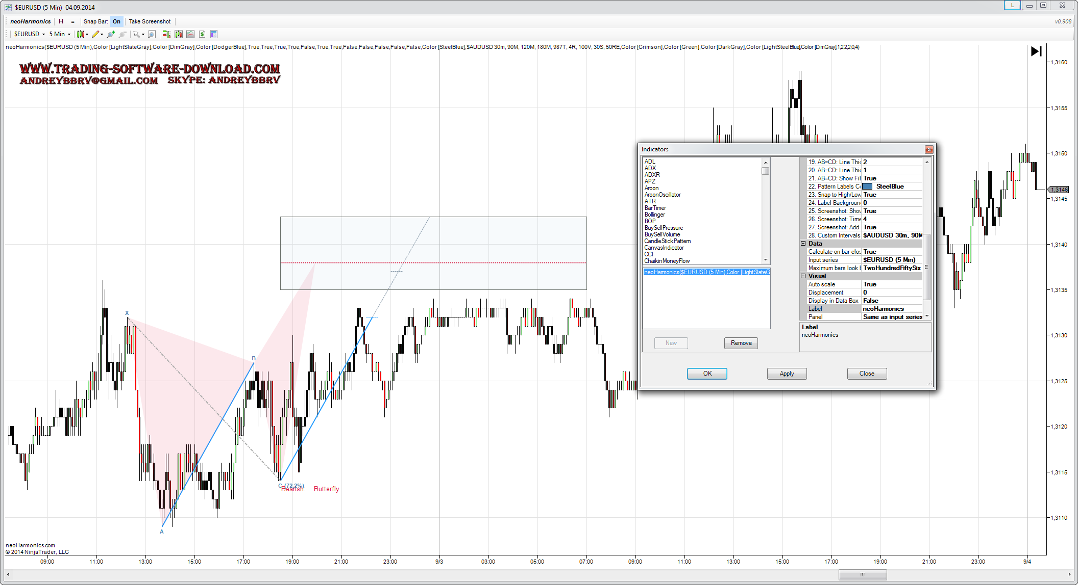Click the zoom frame magnifier icon
Image resolution: width=1078 pixels, height=585 pixels.
coord(152,34)
